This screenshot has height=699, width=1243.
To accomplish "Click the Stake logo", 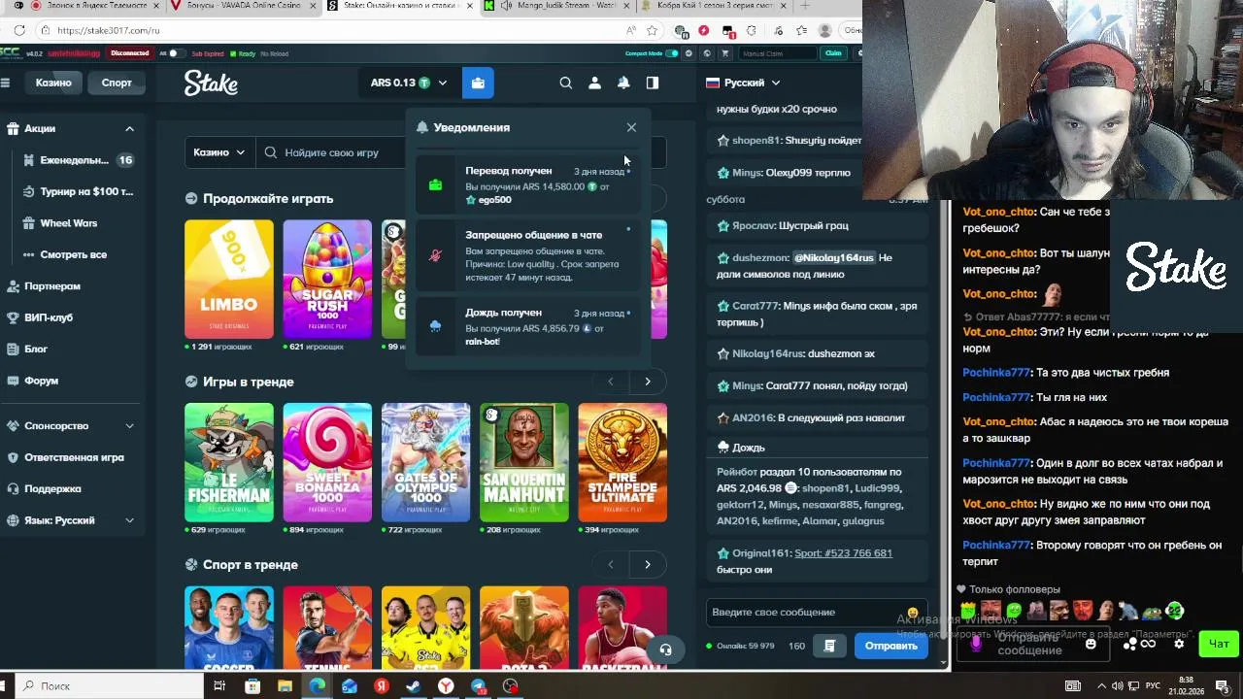I will pyautogui.click(x=211, y=83).
